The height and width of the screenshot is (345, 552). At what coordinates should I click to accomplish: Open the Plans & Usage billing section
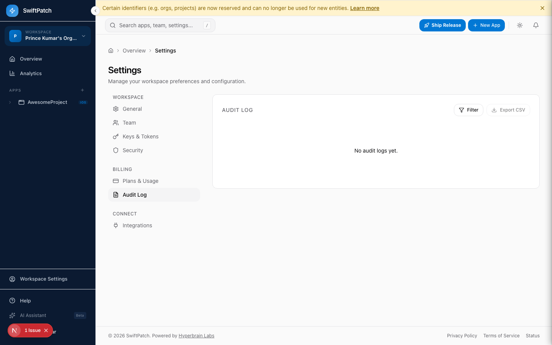140,181
